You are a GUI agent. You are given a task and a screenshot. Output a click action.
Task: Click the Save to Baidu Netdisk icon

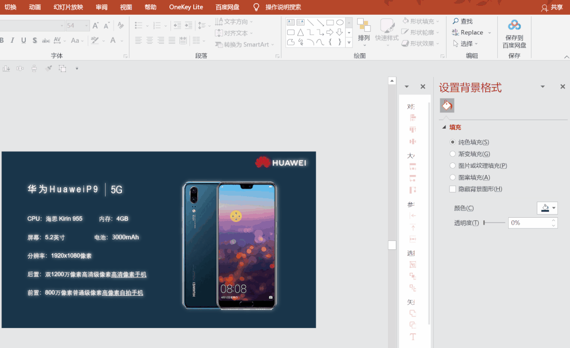[515, 25]
